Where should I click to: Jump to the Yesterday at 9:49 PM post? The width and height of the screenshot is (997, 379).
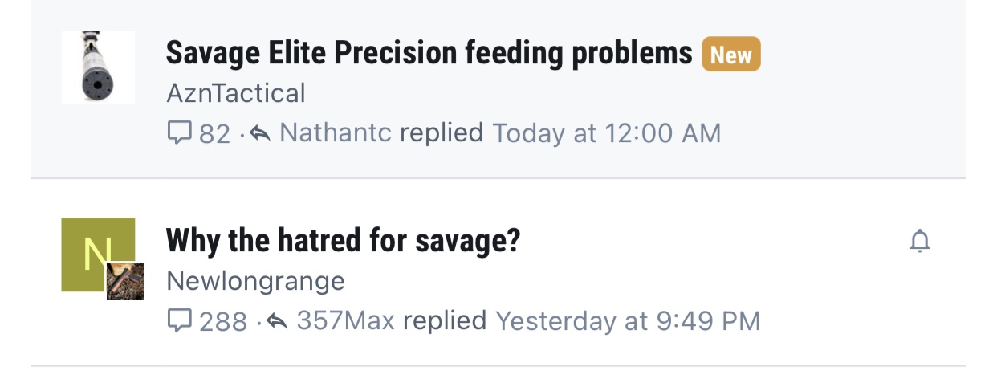coord(628,321)
